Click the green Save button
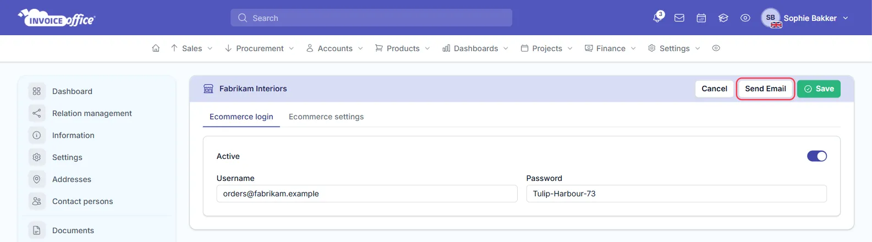This screenshot has width=872, height=242. (x=819, y=89)
